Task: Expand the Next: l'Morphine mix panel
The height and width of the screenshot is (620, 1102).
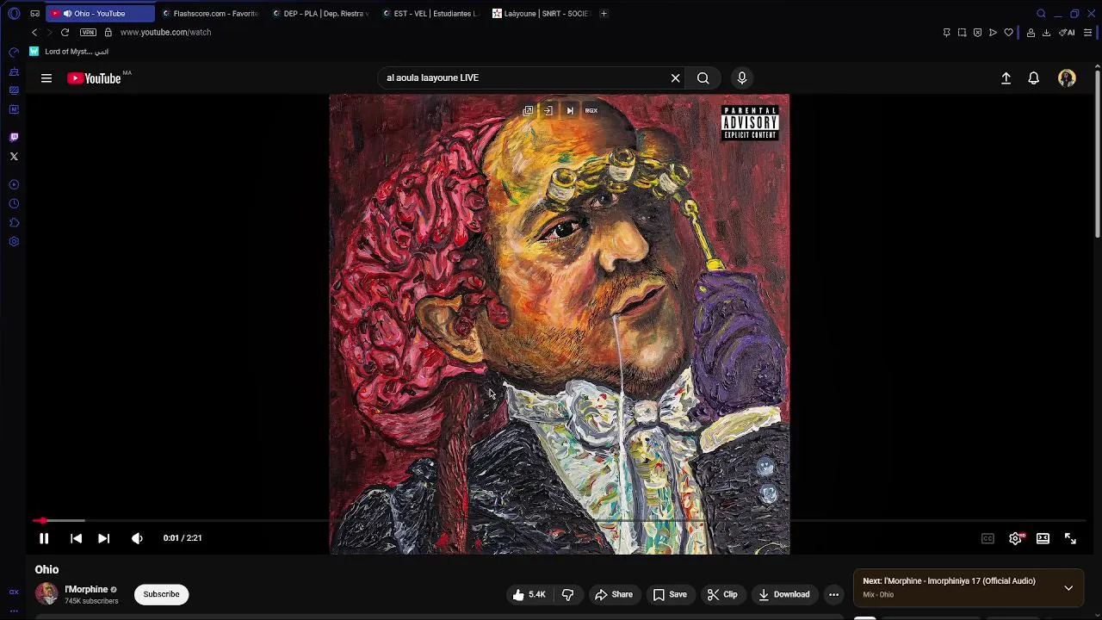Action: click(1068, 588)
